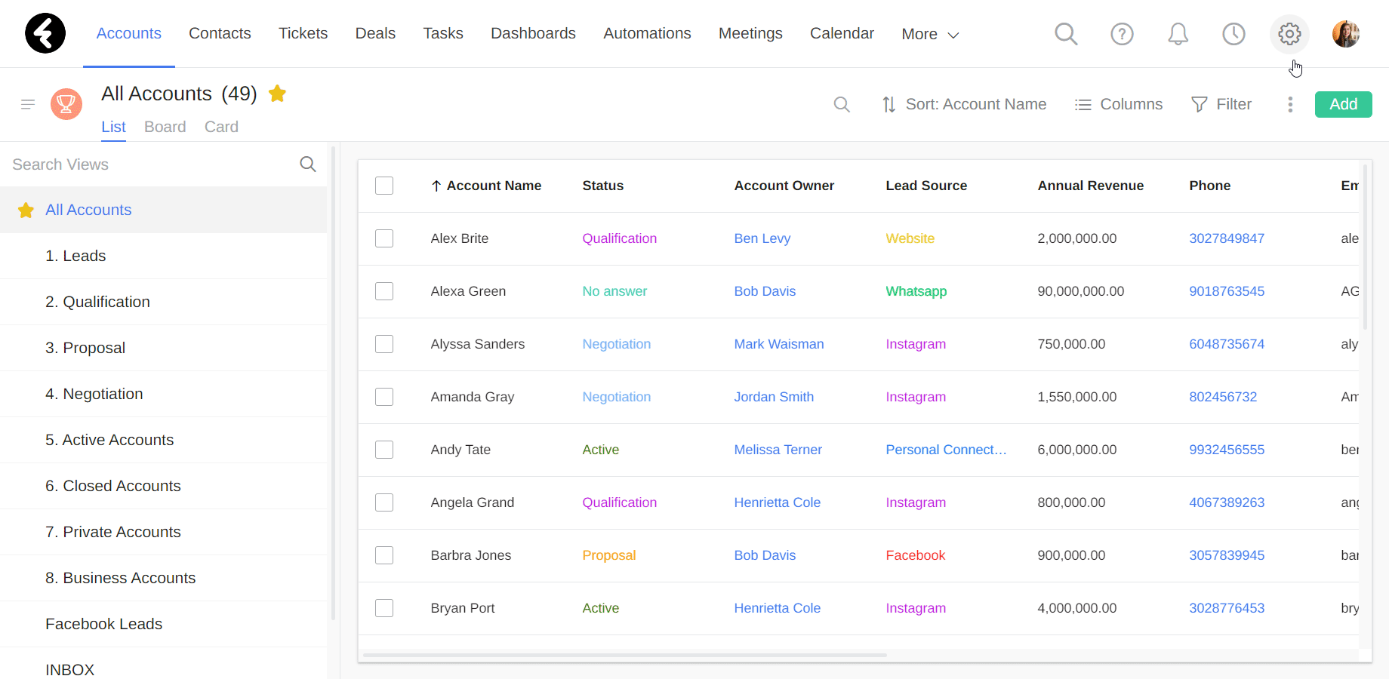This screenshot has height=679, width=1389.
Task: Open the Meetings tab
Action: coord(750,33)
